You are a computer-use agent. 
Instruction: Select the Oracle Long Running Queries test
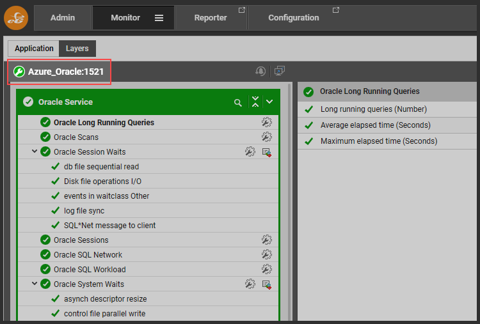pyautogui.click(x=104, y=123)
